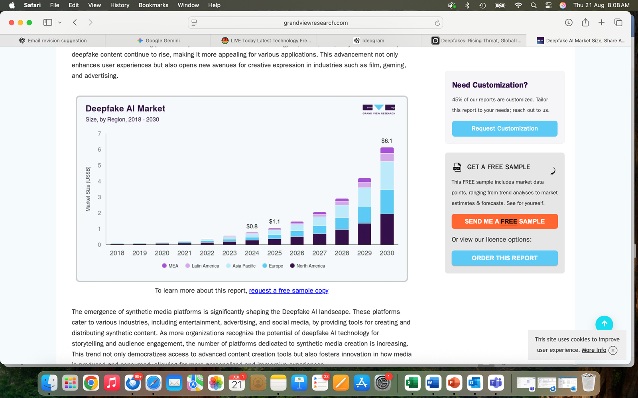Open macOS Control Center in menu bar
Viewport: 638px width, 398px height.
point(548,5)
